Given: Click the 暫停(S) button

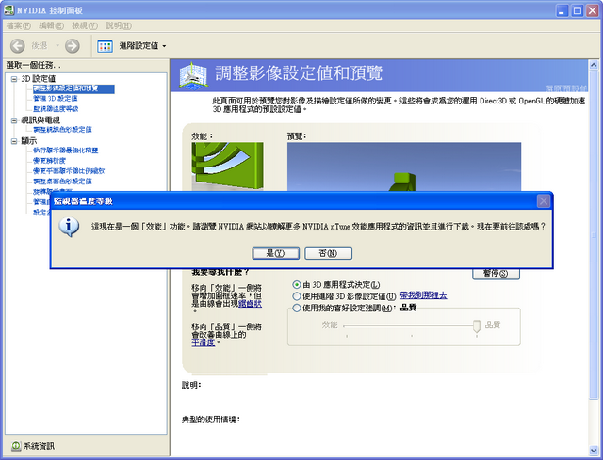Looking at the screenshot, I should coord(496,274).
